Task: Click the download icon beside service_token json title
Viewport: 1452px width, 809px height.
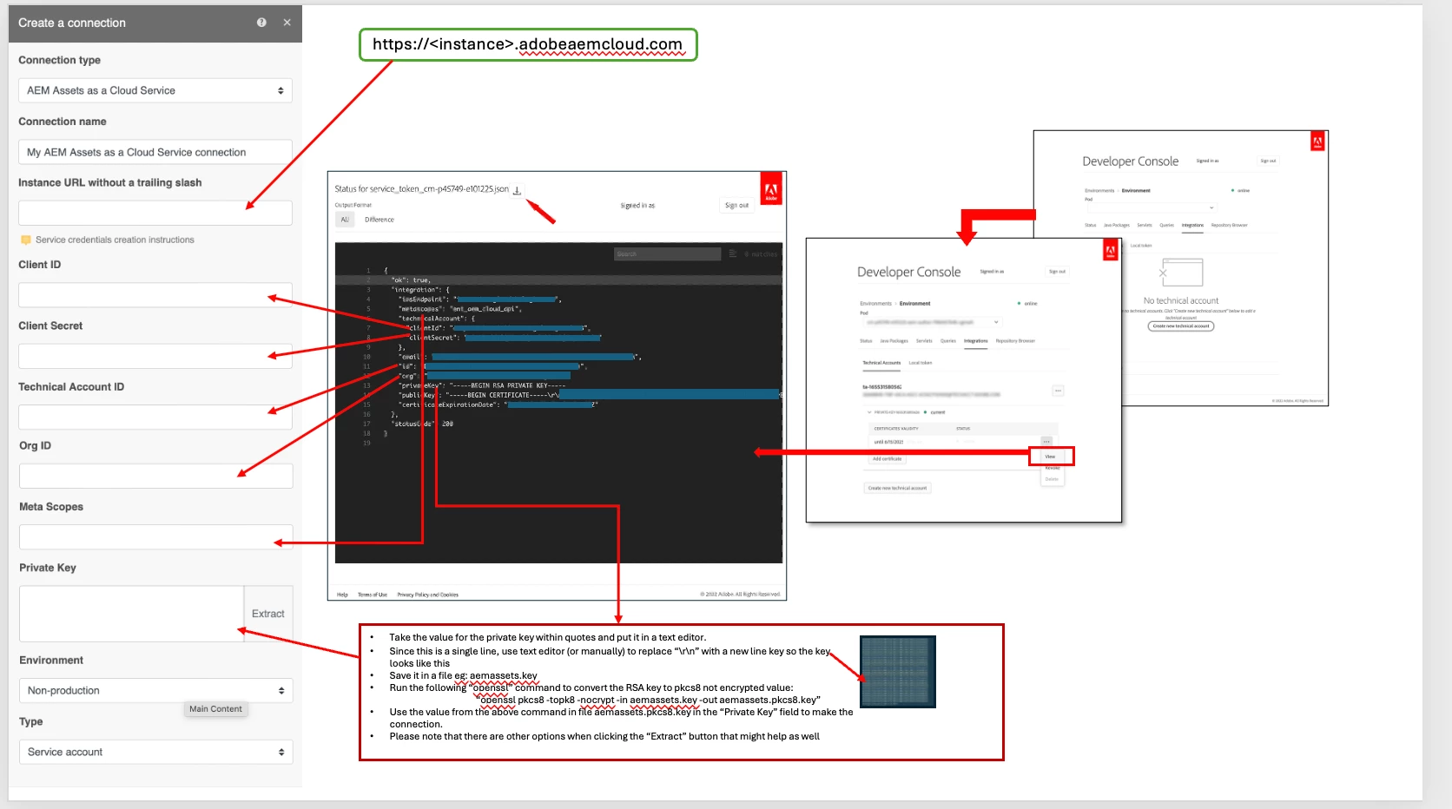Action: coord(517,190)
